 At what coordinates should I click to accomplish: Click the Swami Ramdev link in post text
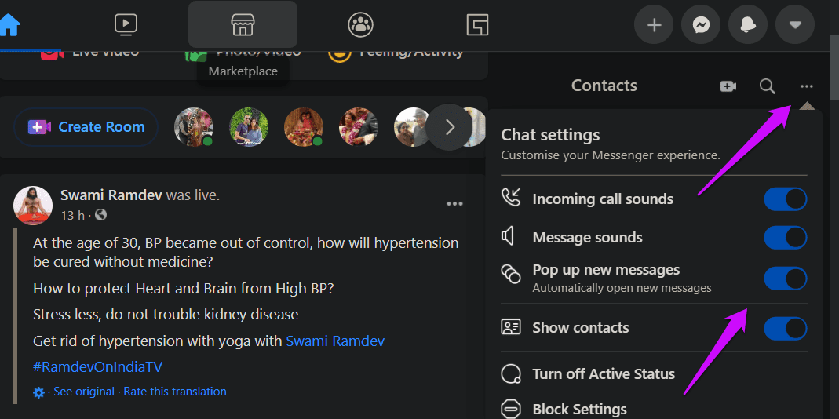click(x=335, y=341)
